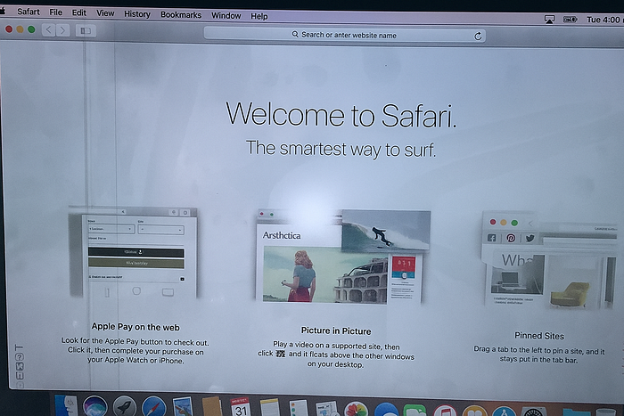Open App Store icon in Dock
The image size is (624, 416).
[x=505, y=412]
